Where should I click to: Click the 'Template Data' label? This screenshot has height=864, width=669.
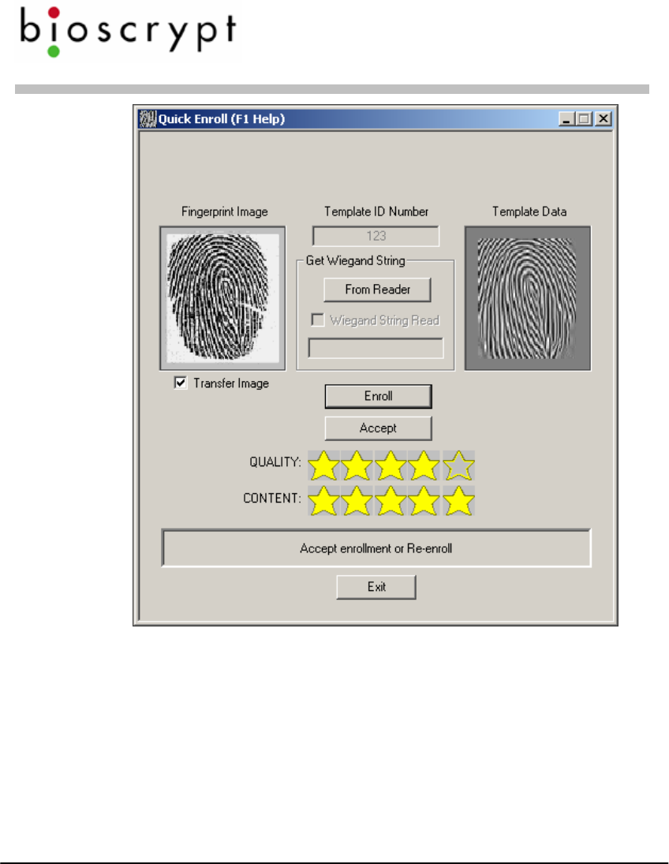click(x=529, y=211)
